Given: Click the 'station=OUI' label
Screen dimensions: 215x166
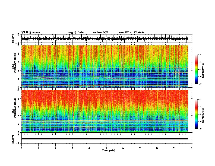Looking at the screenshot, I should [100, 33].
